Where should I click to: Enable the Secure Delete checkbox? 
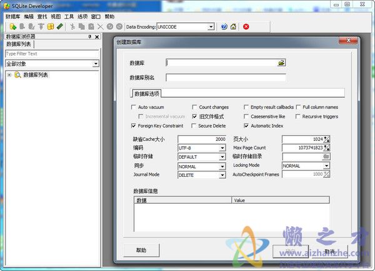(194, 126)
